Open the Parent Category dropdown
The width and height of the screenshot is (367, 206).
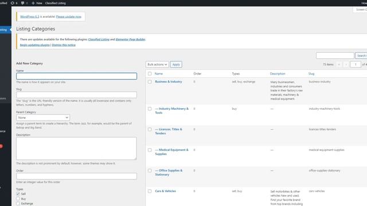pyautogui.click(x=43, y=117)
